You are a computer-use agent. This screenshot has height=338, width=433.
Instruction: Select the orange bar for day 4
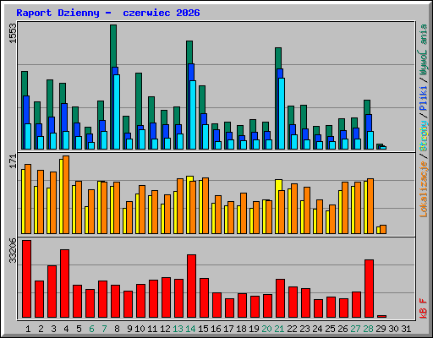click(x=66, y=194)
